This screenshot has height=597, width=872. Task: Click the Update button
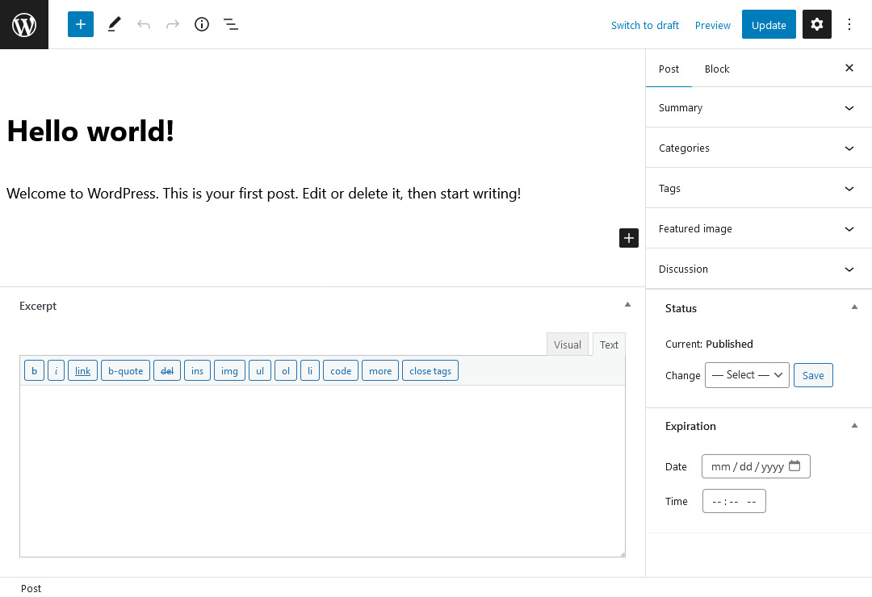click(x=769, y=25)
